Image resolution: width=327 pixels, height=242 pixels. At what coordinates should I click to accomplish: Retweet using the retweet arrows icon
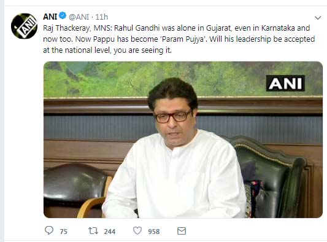(93, 231)
